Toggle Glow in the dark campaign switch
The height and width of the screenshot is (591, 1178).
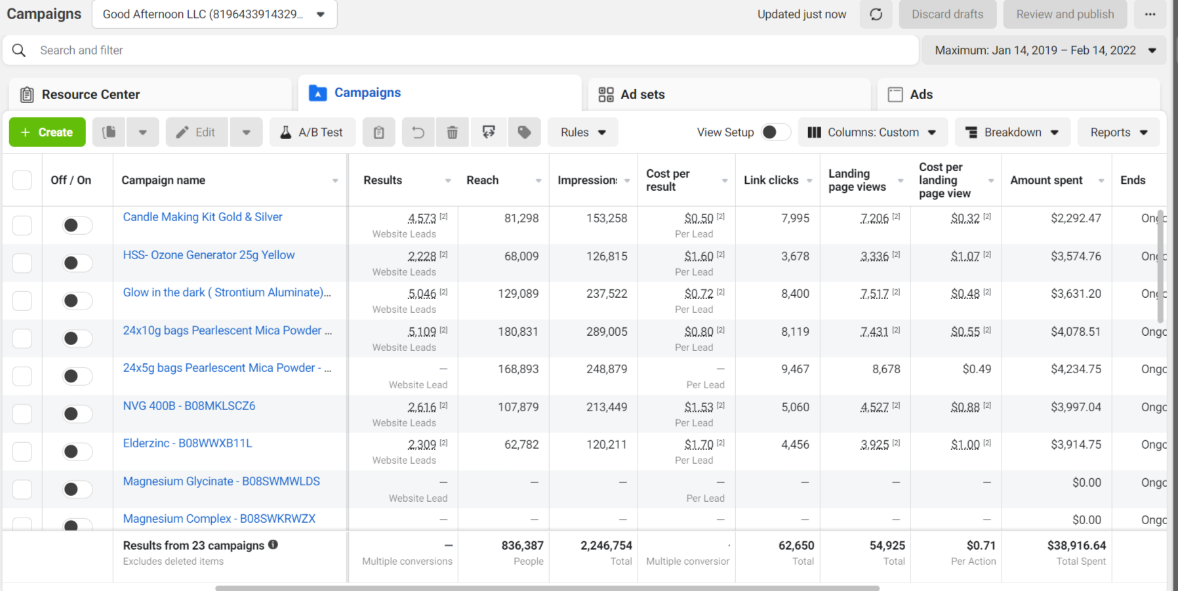point(77,300)
